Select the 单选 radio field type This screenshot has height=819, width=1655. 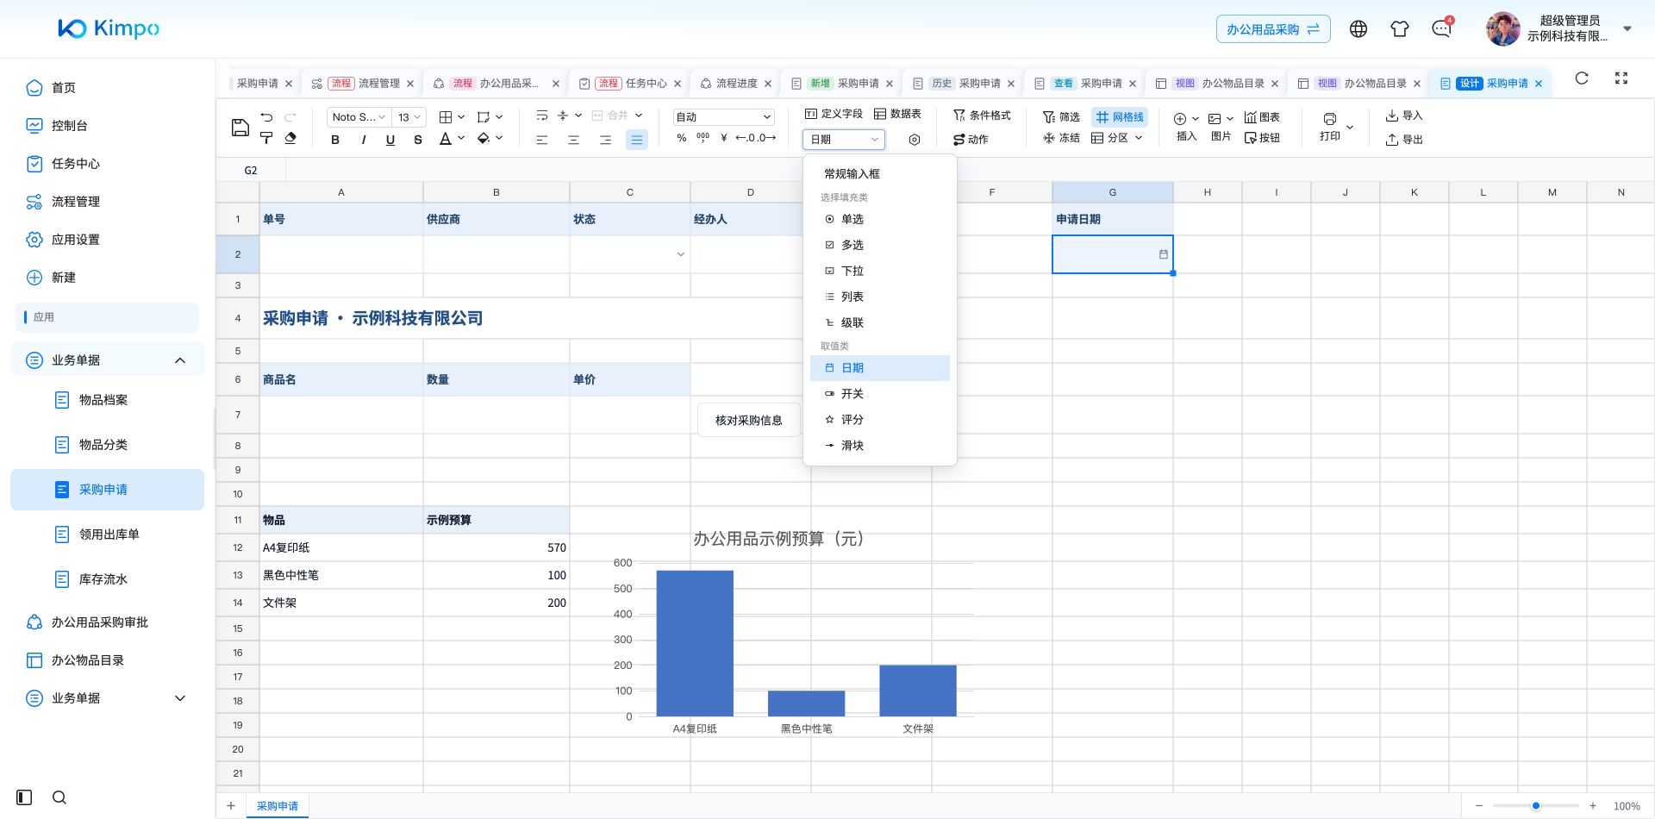[x=880, y=219]
